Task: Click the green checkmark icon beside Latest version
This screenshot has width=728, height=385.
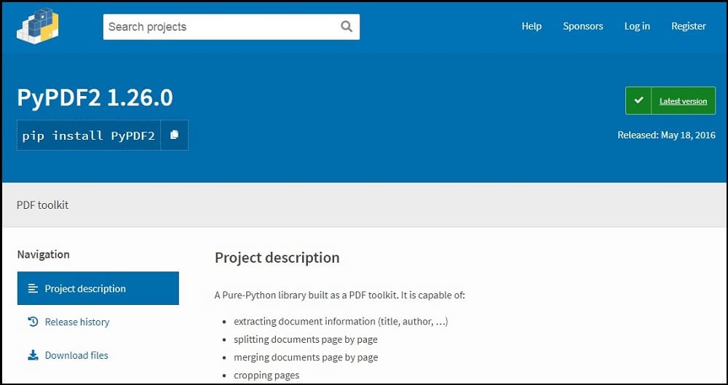Action: pos(639,100)
